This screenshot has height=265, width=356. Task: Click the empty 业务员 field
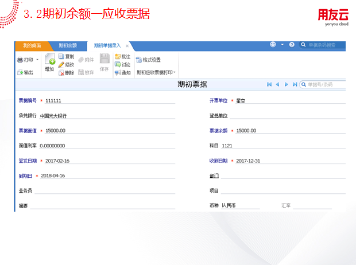pos(105,190)
